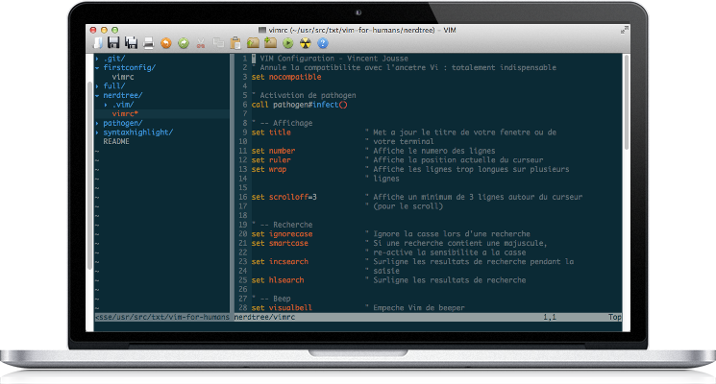Image resolution: width=716 pixels, height=384 pixels.
Task: Cut selection using scissors icon
Action: tap(201, 43)
